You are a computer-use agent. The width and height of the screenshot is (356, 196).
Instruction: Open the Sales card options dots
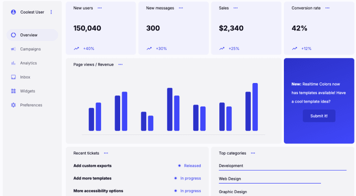(x=235, y=8)
